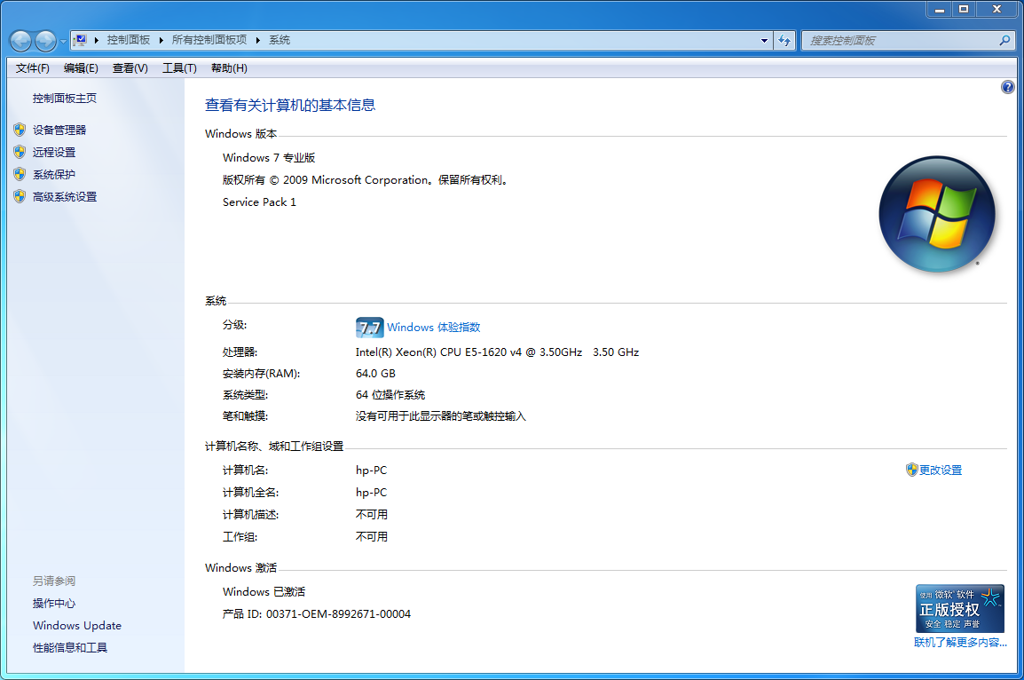
Task: Click the blue help question mark icon
Action: (1008, 87)
